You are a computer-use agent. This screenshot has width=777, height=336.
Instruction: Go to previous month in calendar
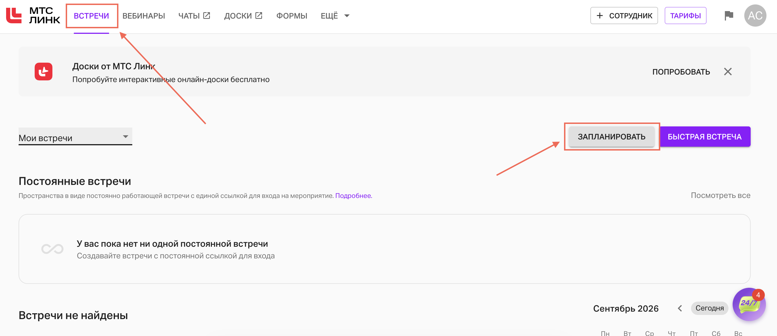click(680, 308)
